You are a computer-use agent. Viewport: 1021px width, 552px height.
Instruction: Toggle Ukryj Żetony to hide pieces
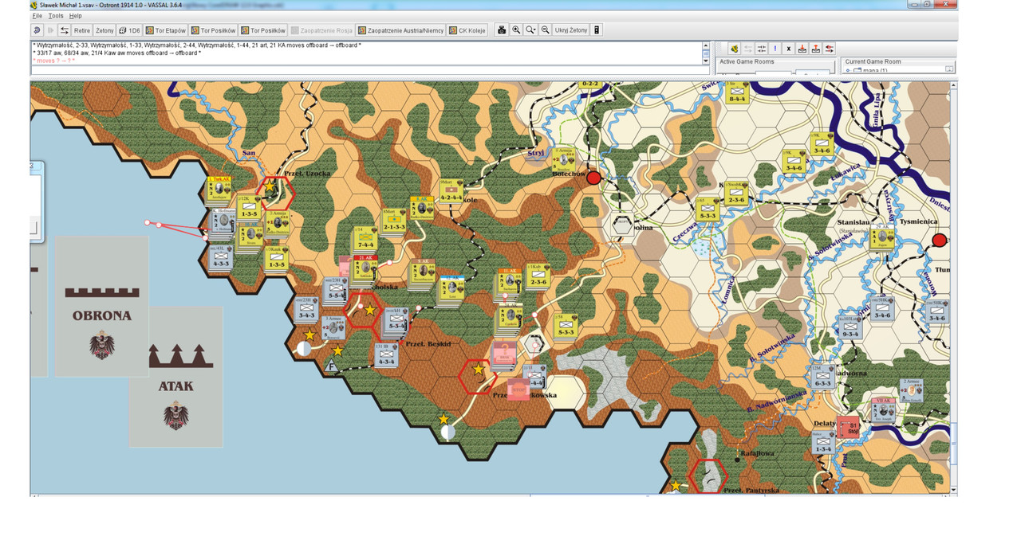pos(570,30)
